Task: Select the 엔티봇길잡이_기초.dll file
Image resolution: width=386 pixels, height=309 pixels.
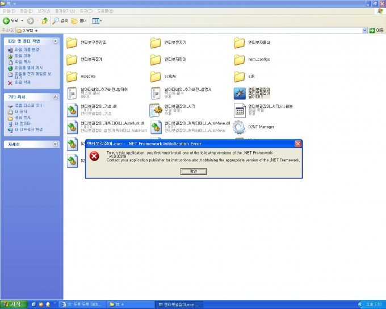Action: tap(91, 110)
